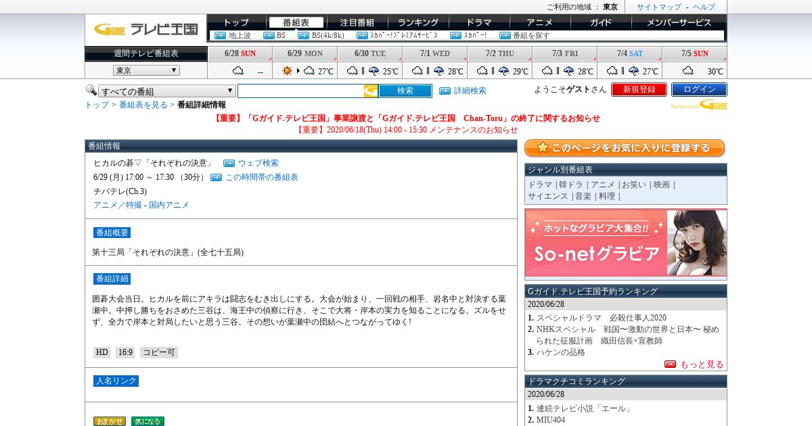The width and height of the screenshot is (812, 426).
Task: Click このページをお気に入りに登録する button
Action: click(x=625, y=148)
